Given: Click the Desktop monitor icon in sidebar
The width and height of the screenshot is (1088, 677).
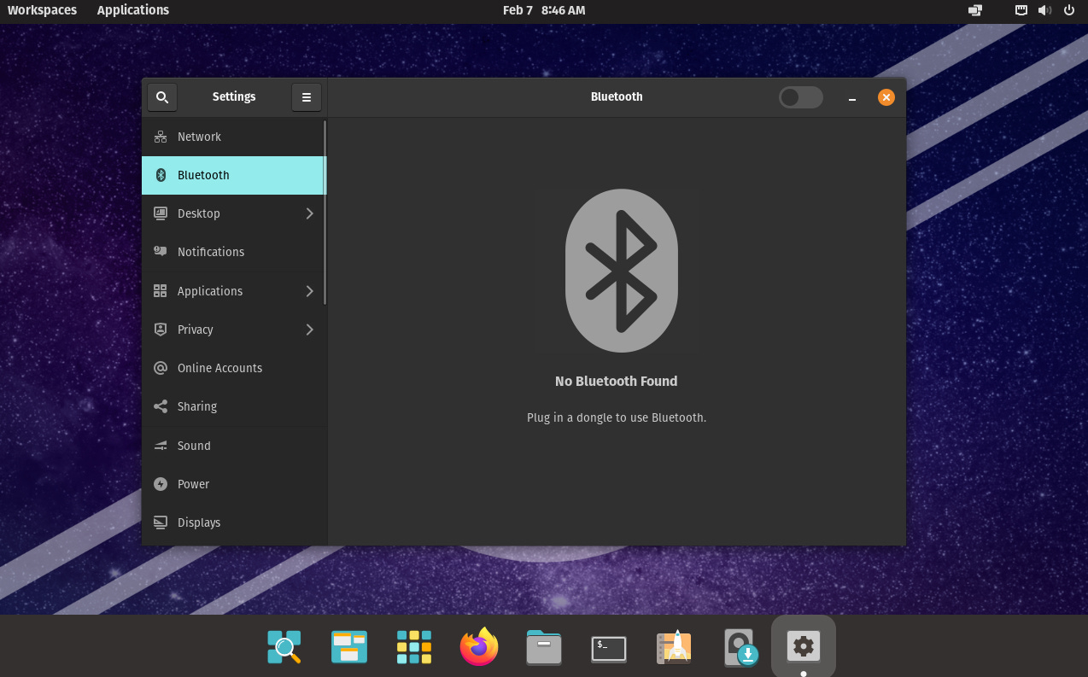Looking at the screenshot, I should tap(161, 213).
